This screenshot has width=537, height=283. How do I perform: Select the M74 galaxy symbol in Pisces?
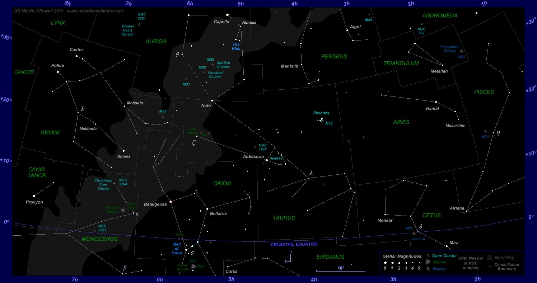[x=485, y=131]
